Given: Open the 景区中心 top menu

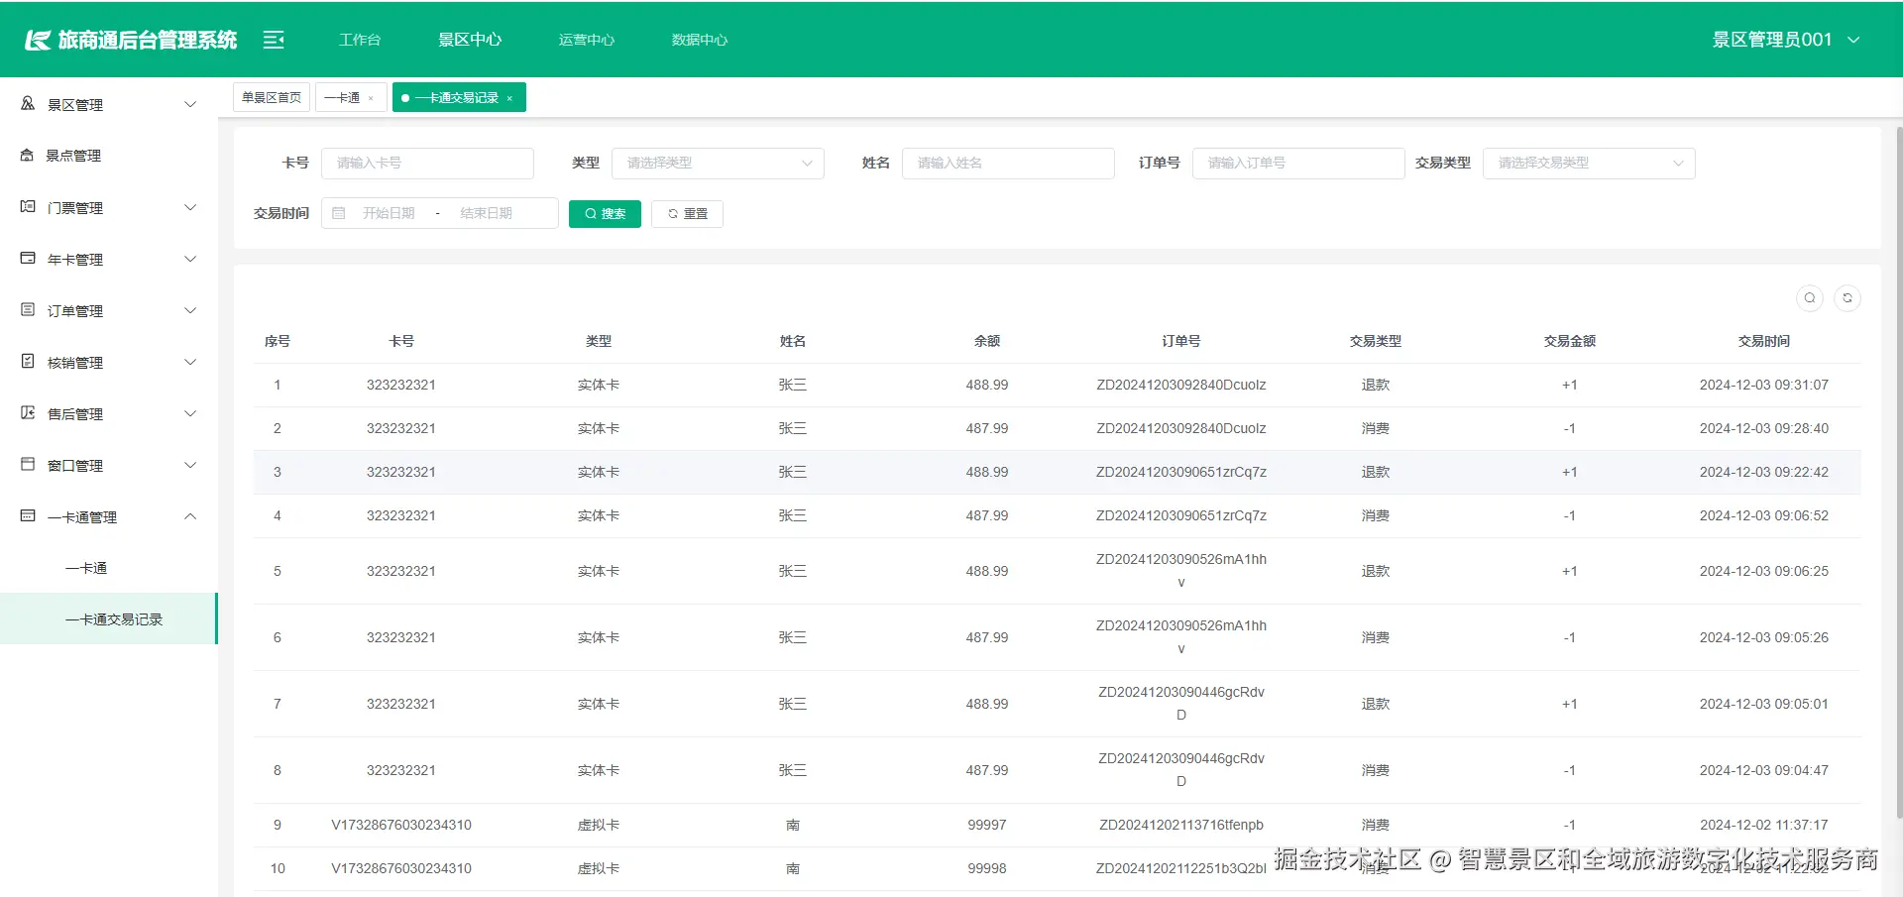Looking at the screenshot, I should [x=470, y=40].
